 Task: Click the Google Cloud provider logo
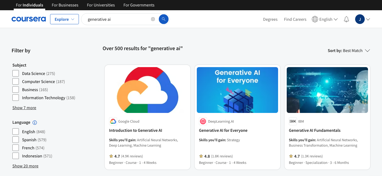coord(113,121)
